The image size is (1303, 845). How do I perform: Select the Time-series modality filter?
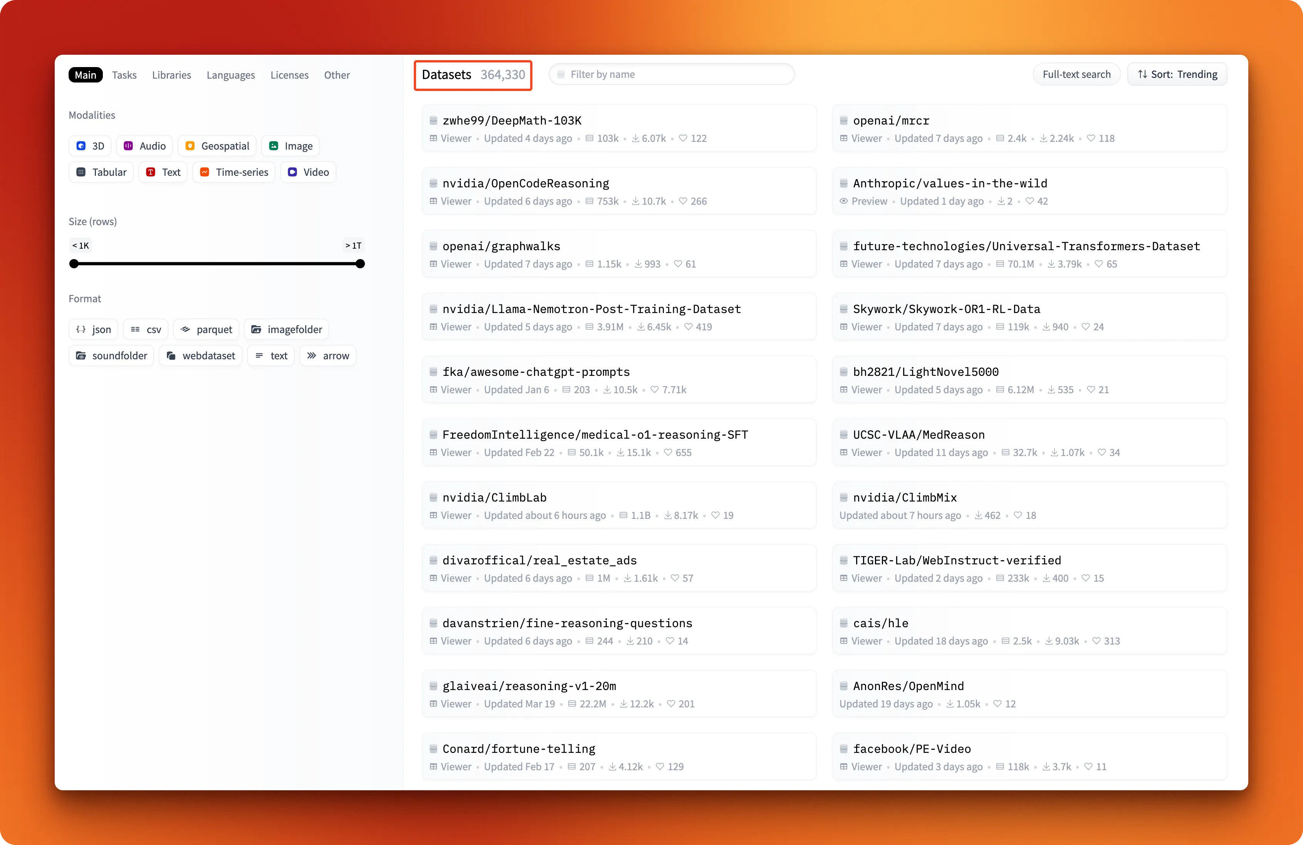click(x=233, y=172)
